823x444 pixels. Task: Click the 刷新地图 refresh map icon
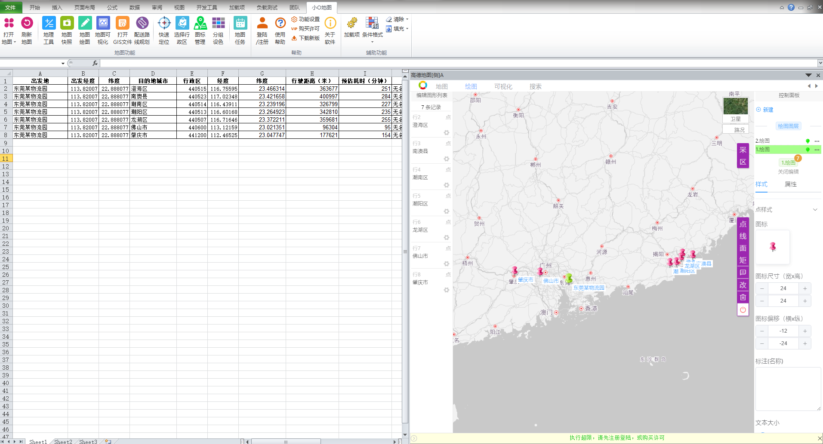(27, 31)
